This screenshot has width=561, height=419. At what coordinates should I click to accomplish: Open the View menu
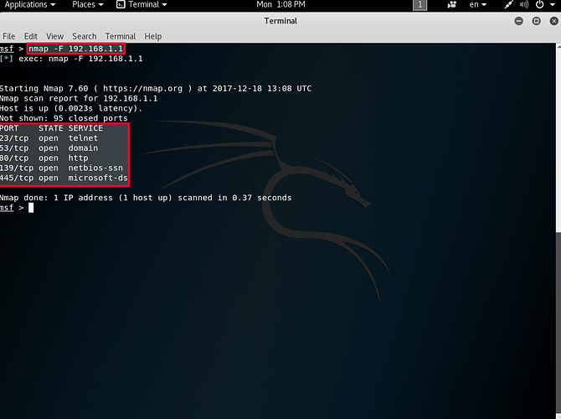[x=54, y=37]
